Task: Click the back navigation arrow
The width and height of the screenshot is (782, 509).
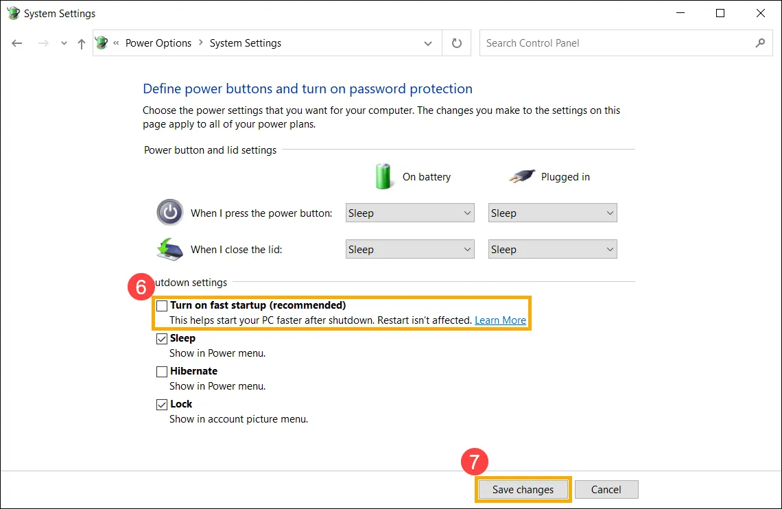Action: pyautogui.click(x=16, y=43)
